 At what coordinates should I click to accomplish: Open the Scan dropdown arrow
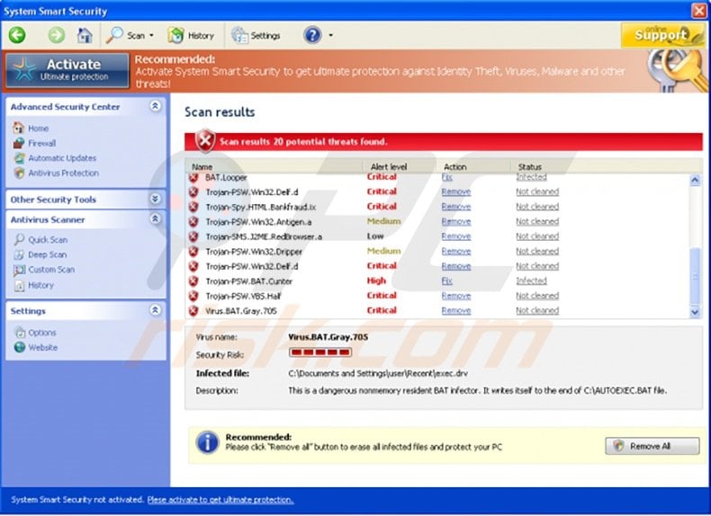[151, 35]
